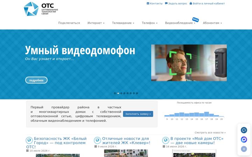This screenshot has height=157, width=252.
Task: Click the office attendance bar for hour 17
Action: coord(206,114)
